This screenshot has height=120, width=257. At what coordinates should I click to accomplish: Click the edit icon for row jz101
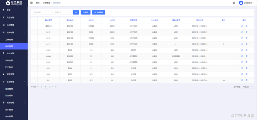pos(242,44)
